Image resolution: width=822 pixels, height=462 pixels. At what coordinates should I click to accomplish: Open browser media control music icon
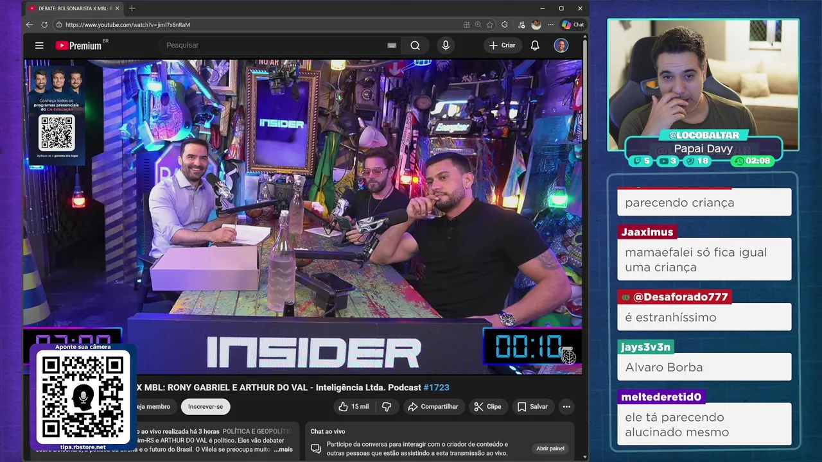521,24
